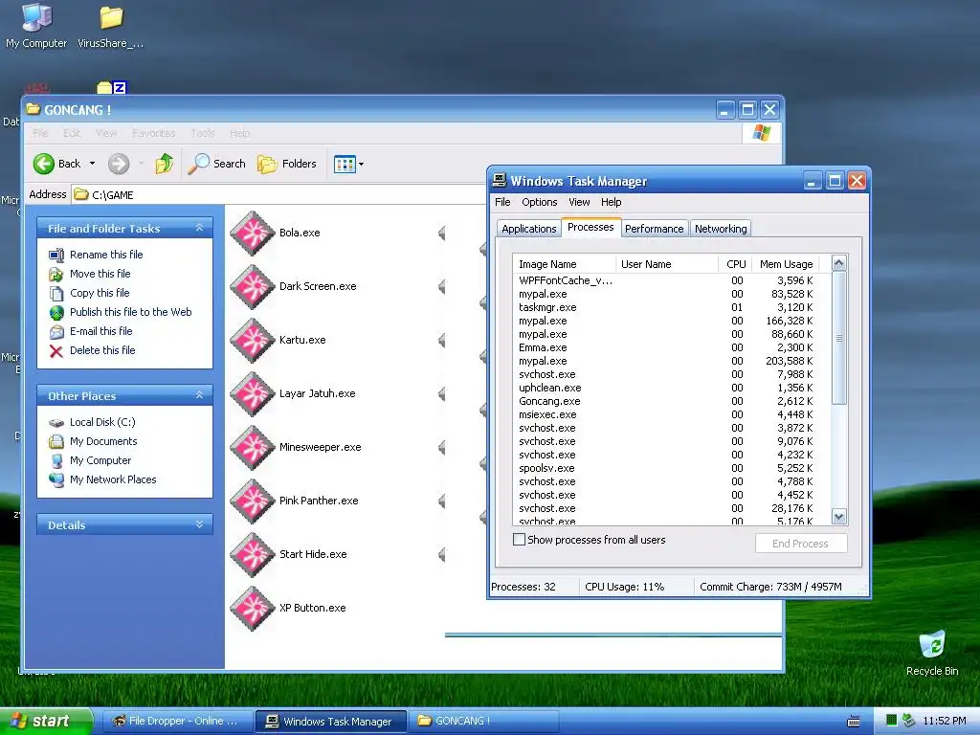Collapse the Other Places panel
The width and height of the screenshot is (980, 735).
[x=199, y=395]
